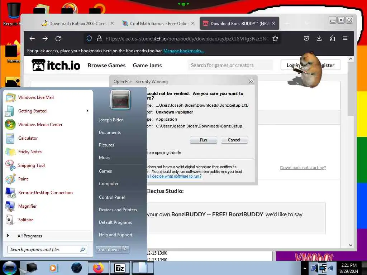Show hidden system tray icons

click(305, 268)
